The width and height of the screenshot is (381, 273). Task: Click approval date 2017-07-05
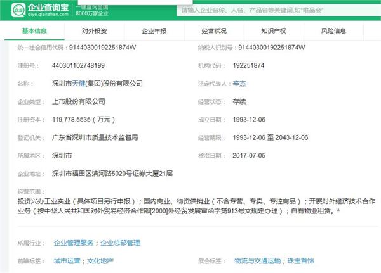(x=249, y=156)
